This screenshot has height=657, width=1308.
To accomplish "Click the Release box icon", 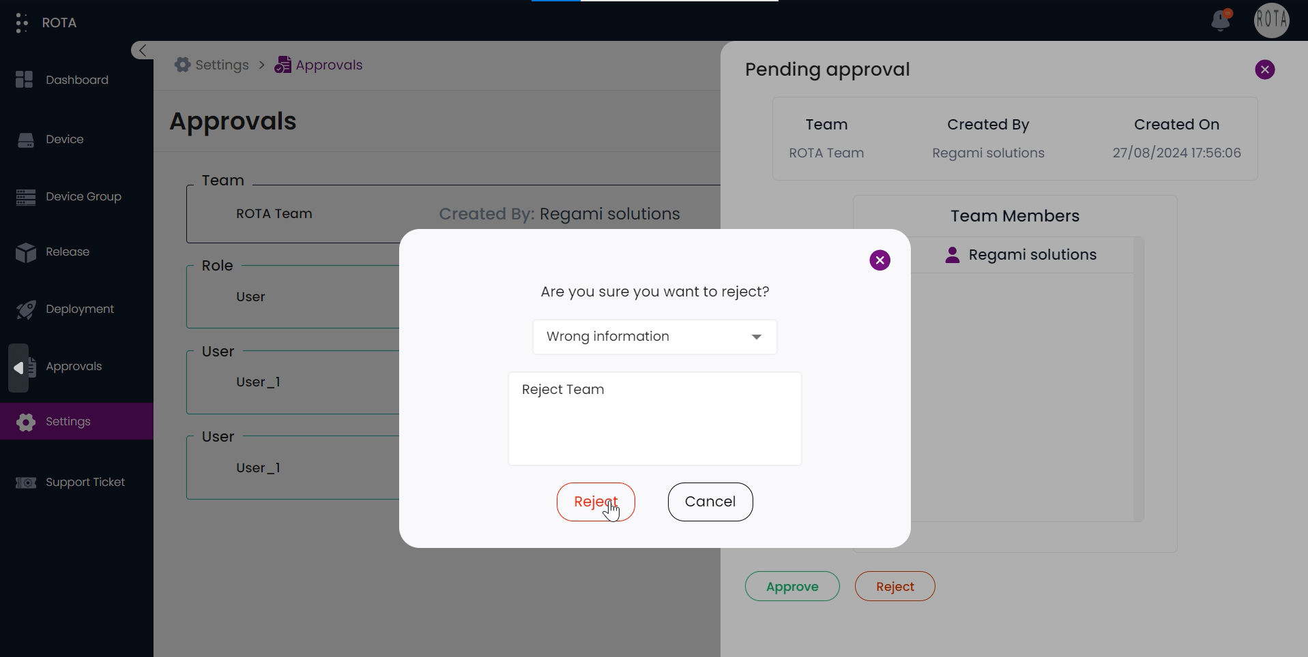I will click(x=25, y=252).
